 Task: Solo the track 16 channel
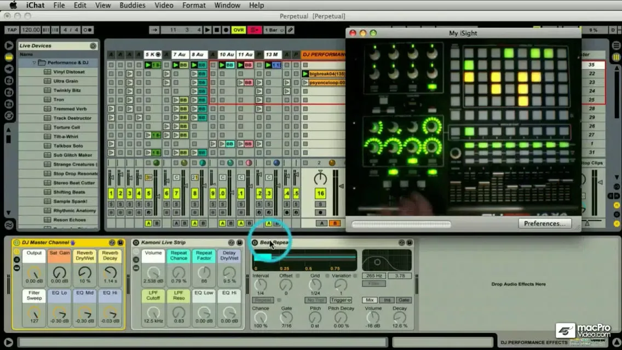[x=320, y=204]
